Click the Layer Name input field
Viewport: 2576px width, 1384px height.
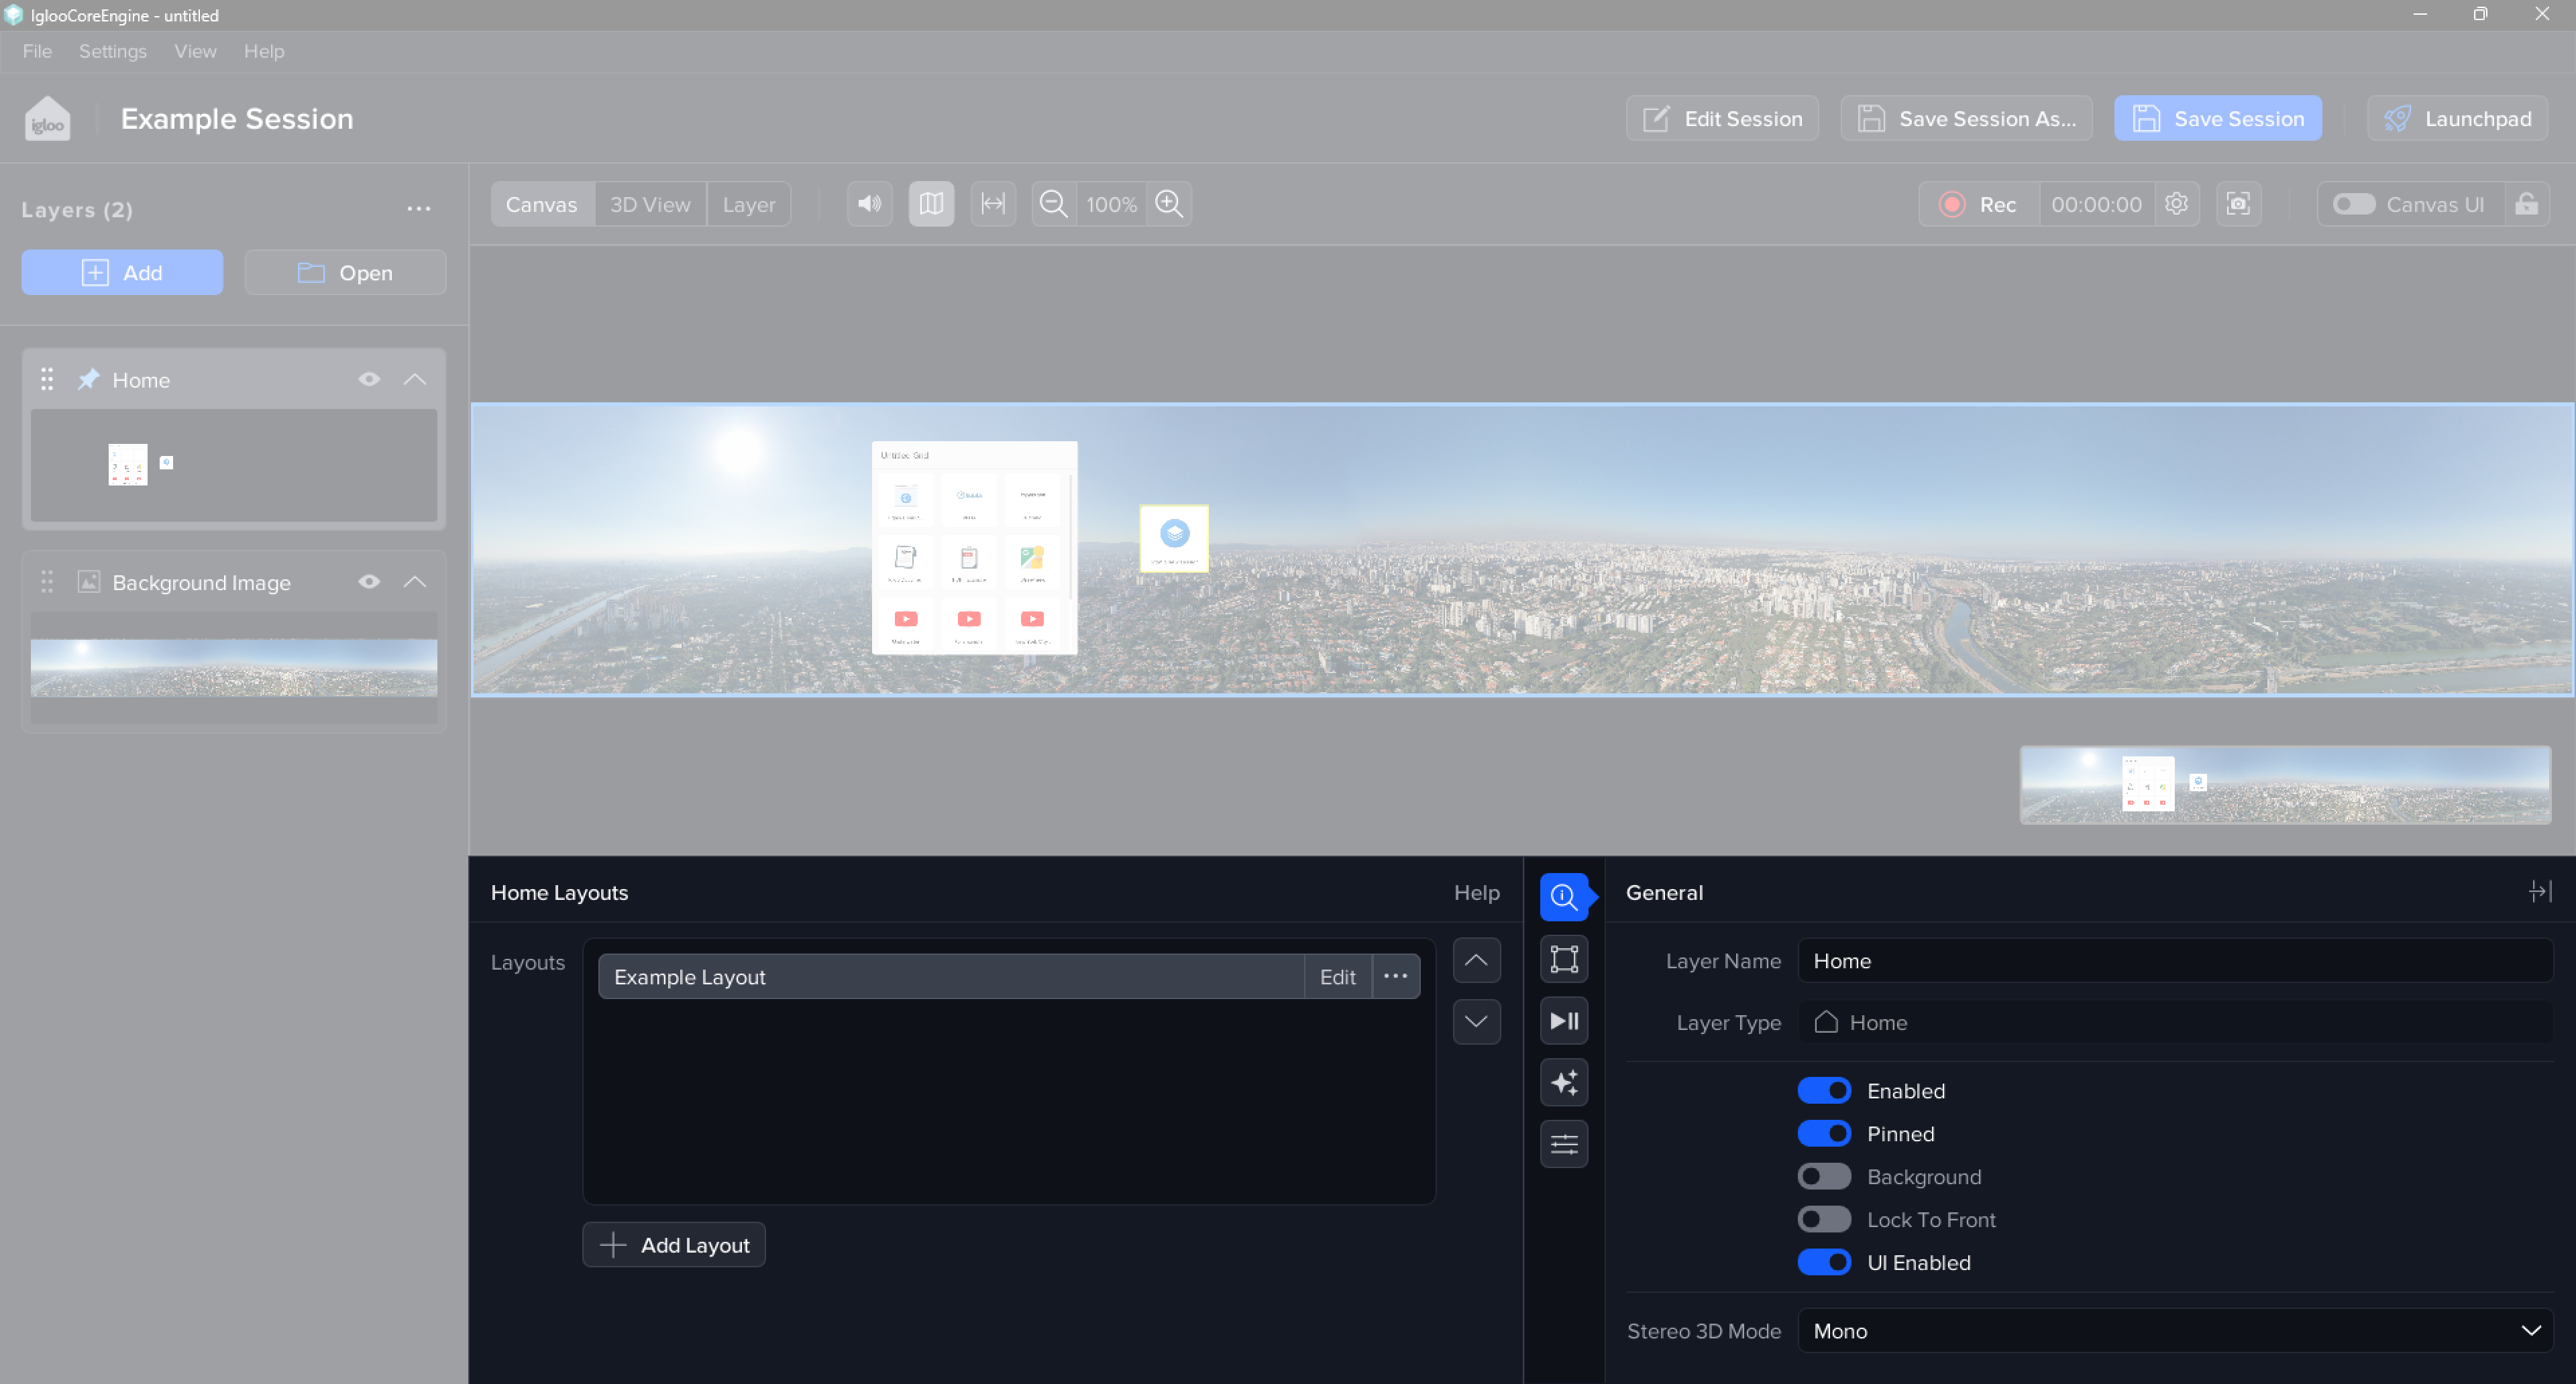(x=2175, y=960)
